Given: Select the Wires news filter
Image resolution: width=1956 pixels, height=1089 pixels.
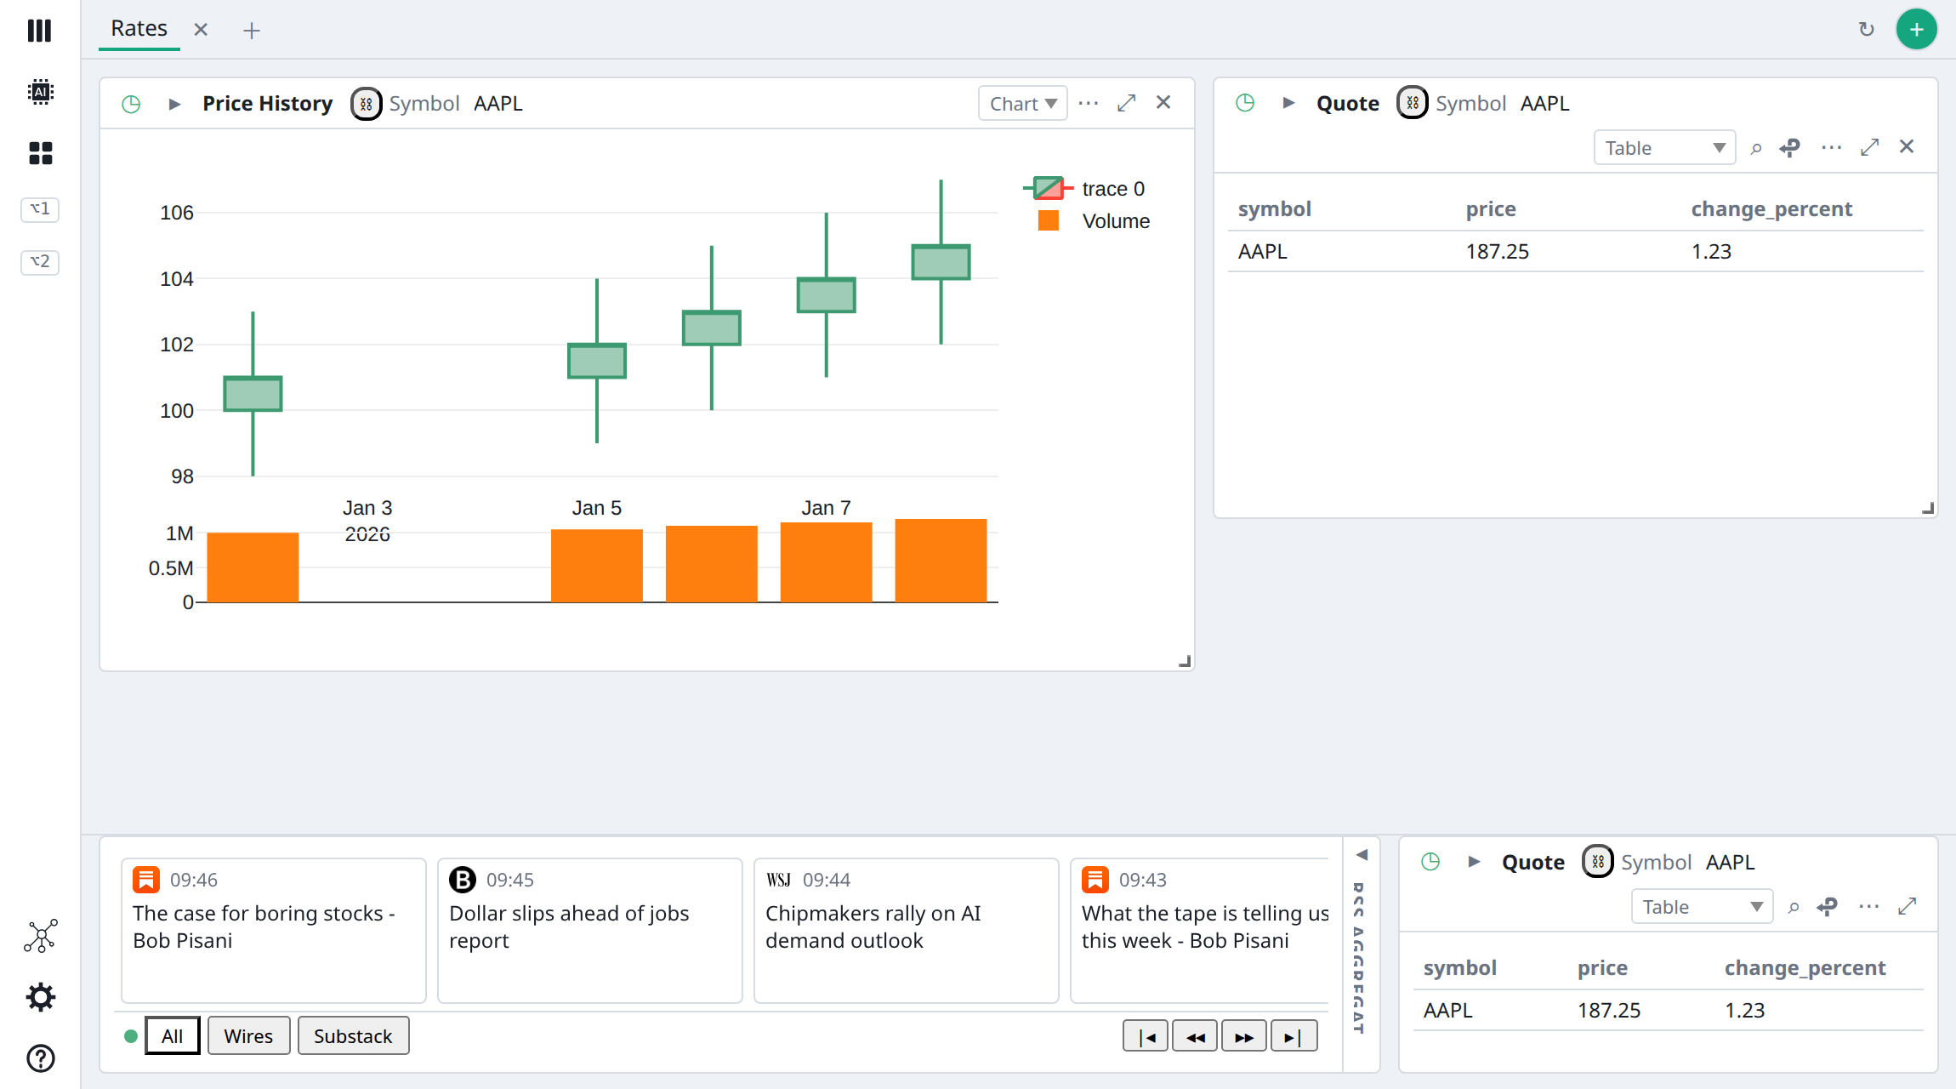Looking at the screenshot, I should (x=248, y=1035).
